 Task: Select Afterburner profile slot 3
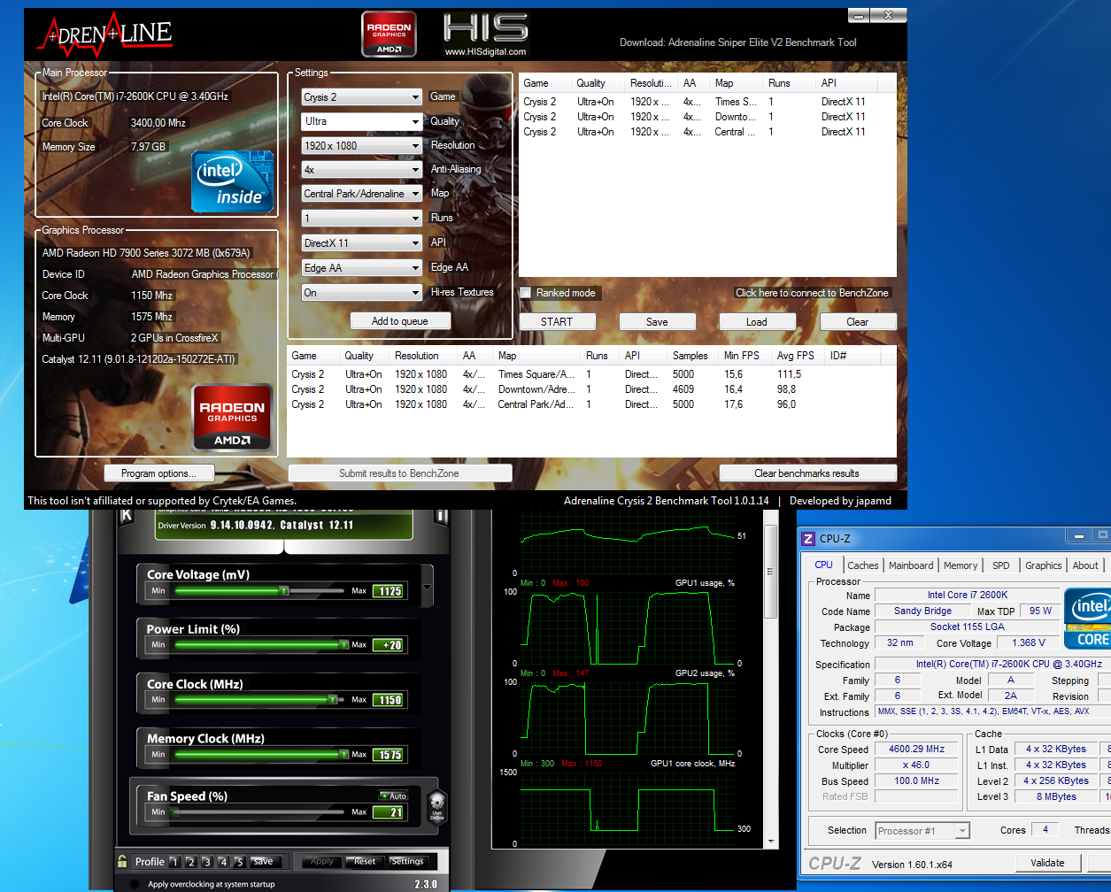[x=206, y=861]
